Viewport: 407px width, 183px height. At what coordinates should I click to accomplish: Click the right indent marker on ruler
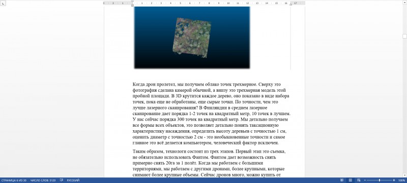[290, 4]
